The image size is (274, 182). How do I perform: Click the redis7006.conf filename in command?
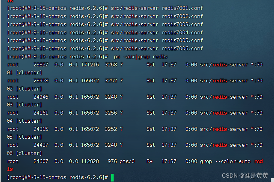(182, 48)
